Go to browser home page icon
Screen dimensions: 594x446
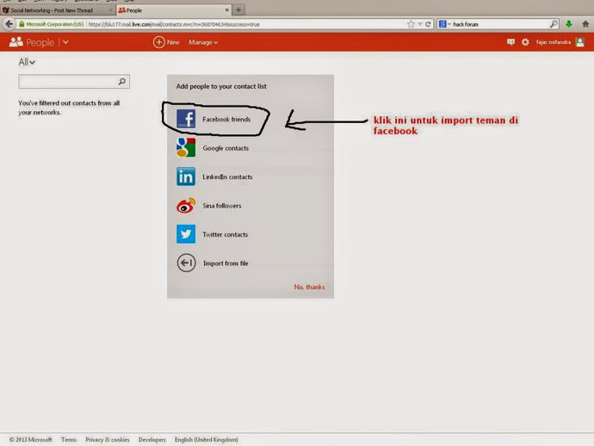click(x=585, y=24)
